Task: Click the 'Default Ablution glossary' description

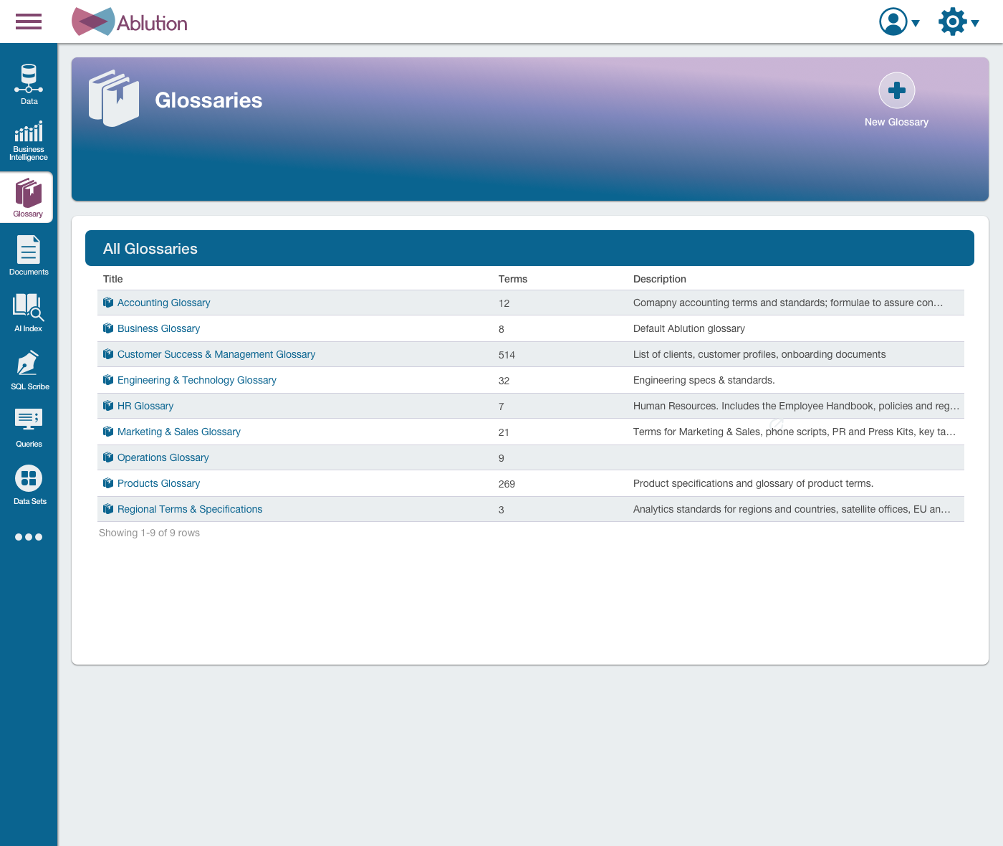Action: [x=689, y=328]
